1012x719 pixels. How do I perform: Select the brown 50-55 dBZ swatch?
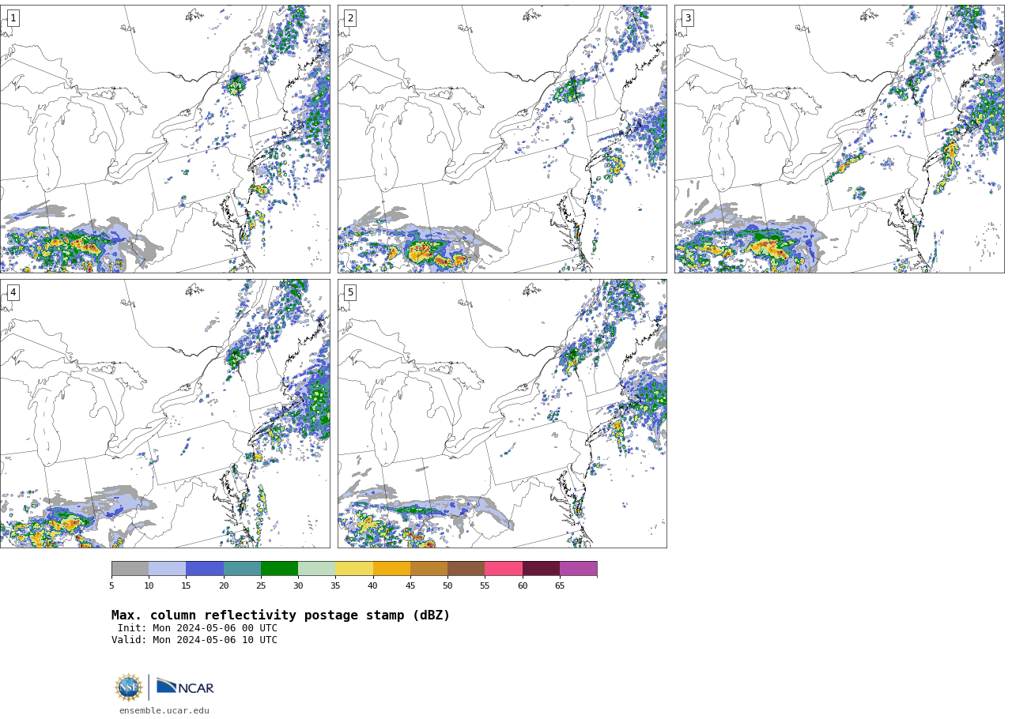coord(466,569)
